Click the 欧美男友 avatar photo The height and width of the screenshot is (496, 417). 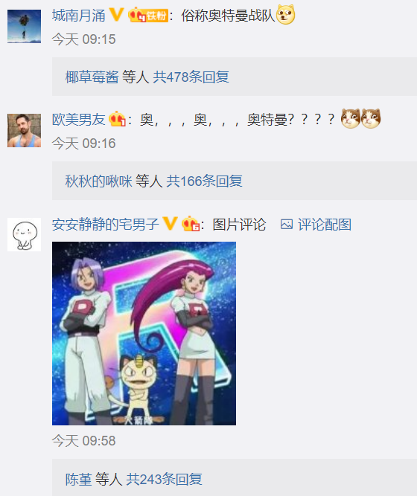[x=24, y=130]
